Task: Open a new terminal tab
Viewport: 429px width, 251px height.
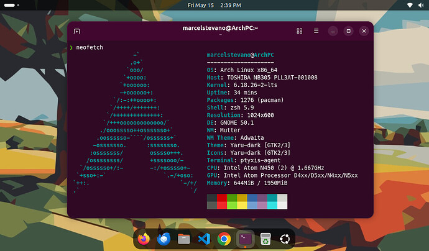Action: pyautogui.click(x=77, y=31)
